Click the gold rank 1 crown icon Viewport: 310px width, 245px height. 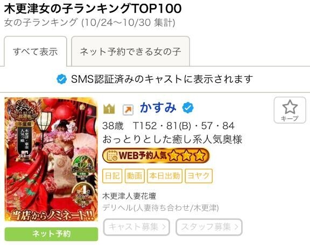point(109,109)
